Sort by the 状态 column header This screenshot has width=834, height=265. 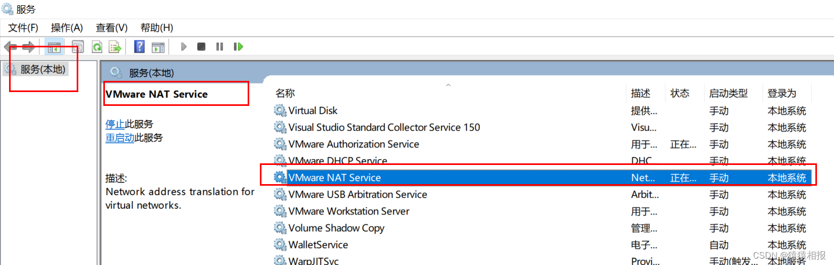point(680,93)
